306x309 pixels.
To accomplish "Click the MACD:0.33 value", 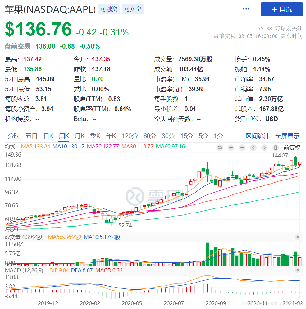I will click(x=109, y=270).
